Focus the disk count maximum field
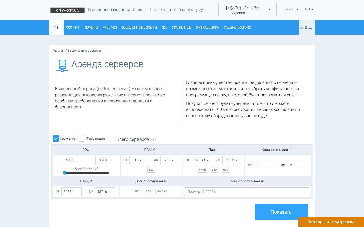 (x=297, y=165)
